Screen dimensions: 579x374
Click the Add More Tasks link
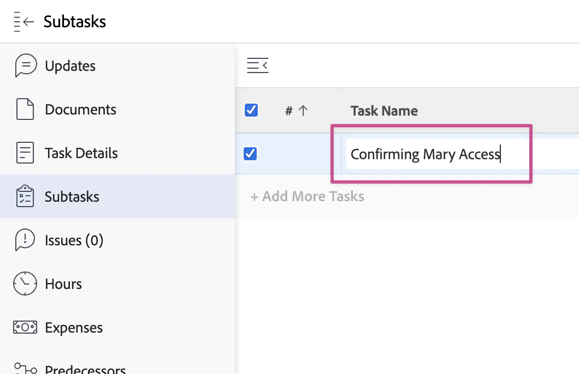[x=307, y=196]
